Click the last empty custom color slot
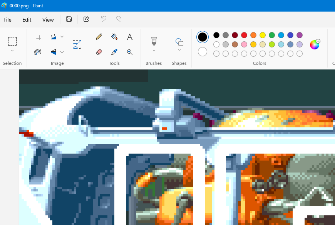The height and width of the screenshot is (225, 335). click(300, 54)
